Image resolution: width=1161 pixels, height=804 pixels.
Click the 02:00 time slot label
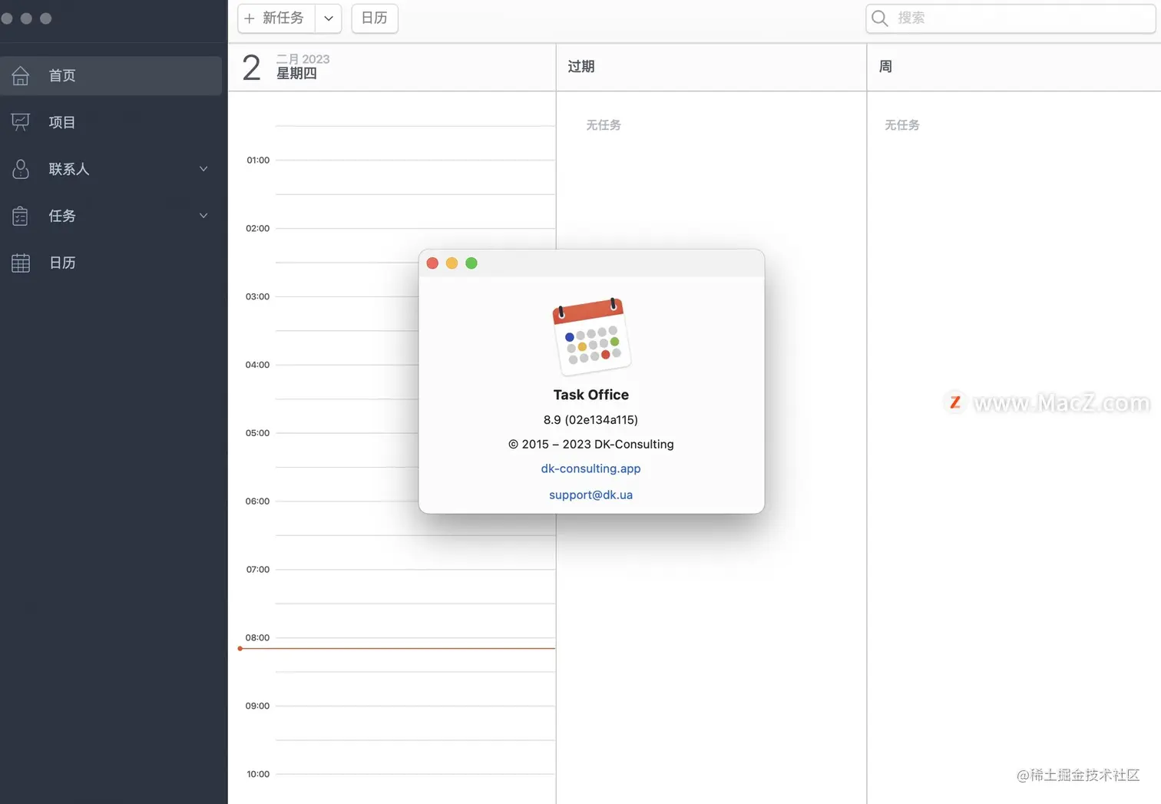258,229
